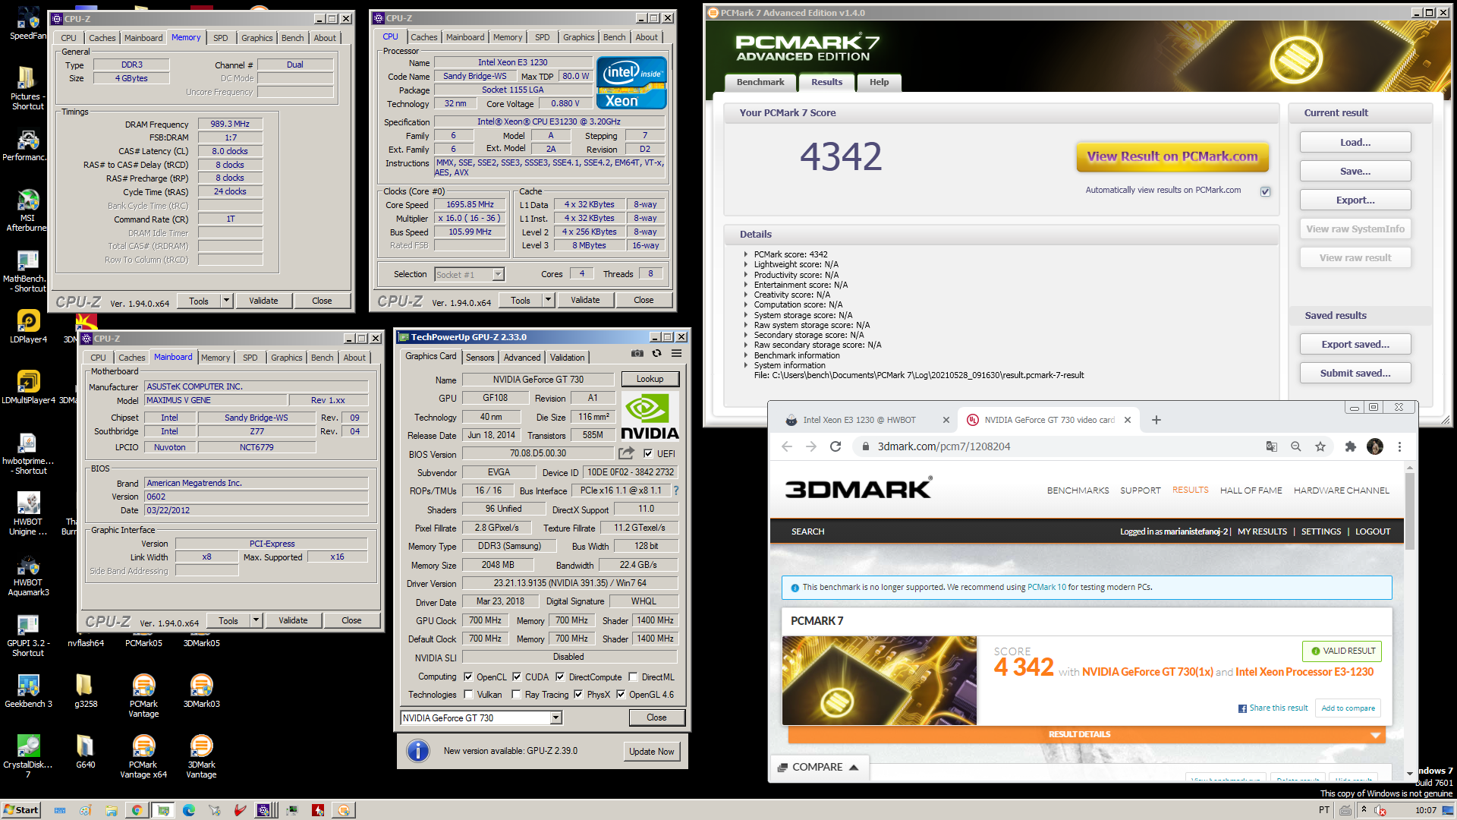Click the Chrome profile avatar

(1375, 446)
